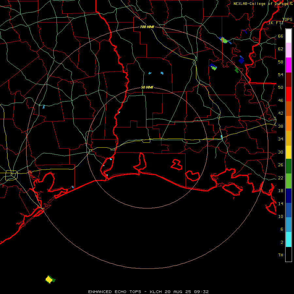Click legend value 18
Viewport: 294px width, 294px height.
[x=281, y=191]
